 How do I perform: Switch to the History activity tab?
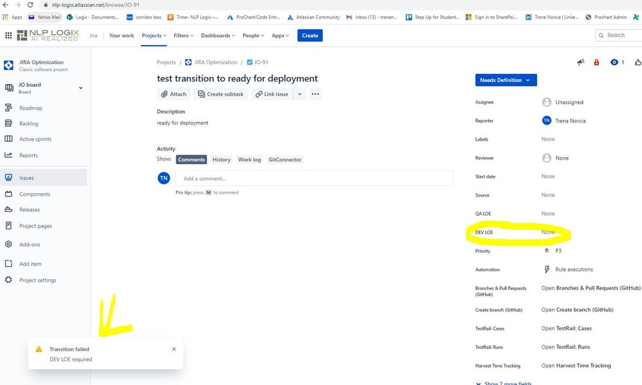pyautogui.click(x=221, y=159)
